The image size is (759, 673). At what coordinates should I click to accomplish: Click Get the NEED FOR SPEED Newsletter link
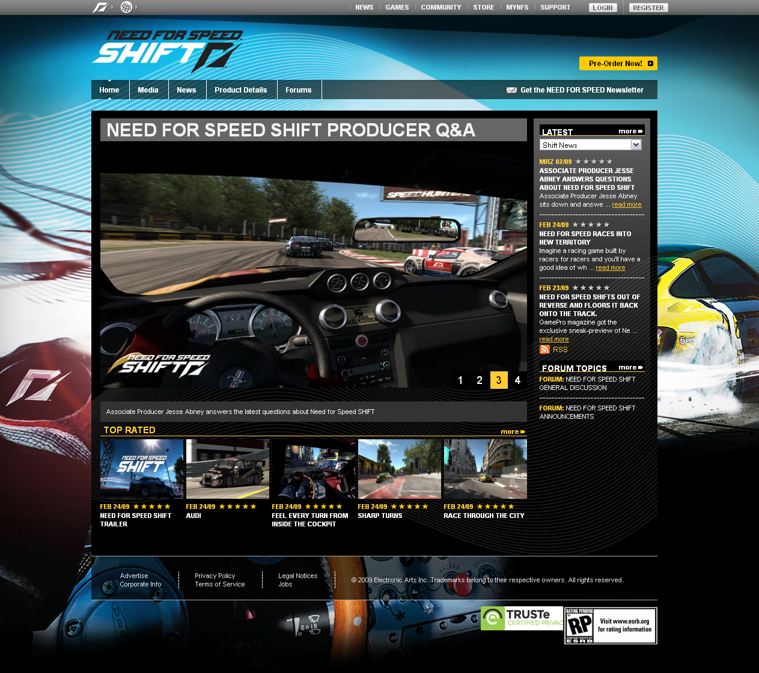coord(582,90)
